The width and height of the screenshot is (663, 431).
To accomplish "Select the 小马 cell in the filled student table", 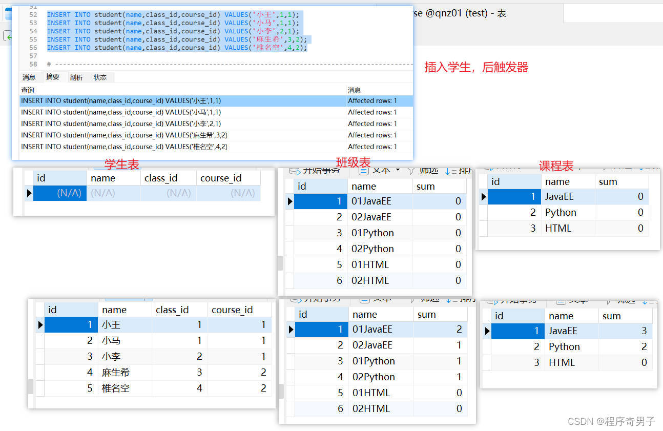I will click(125, 341).
